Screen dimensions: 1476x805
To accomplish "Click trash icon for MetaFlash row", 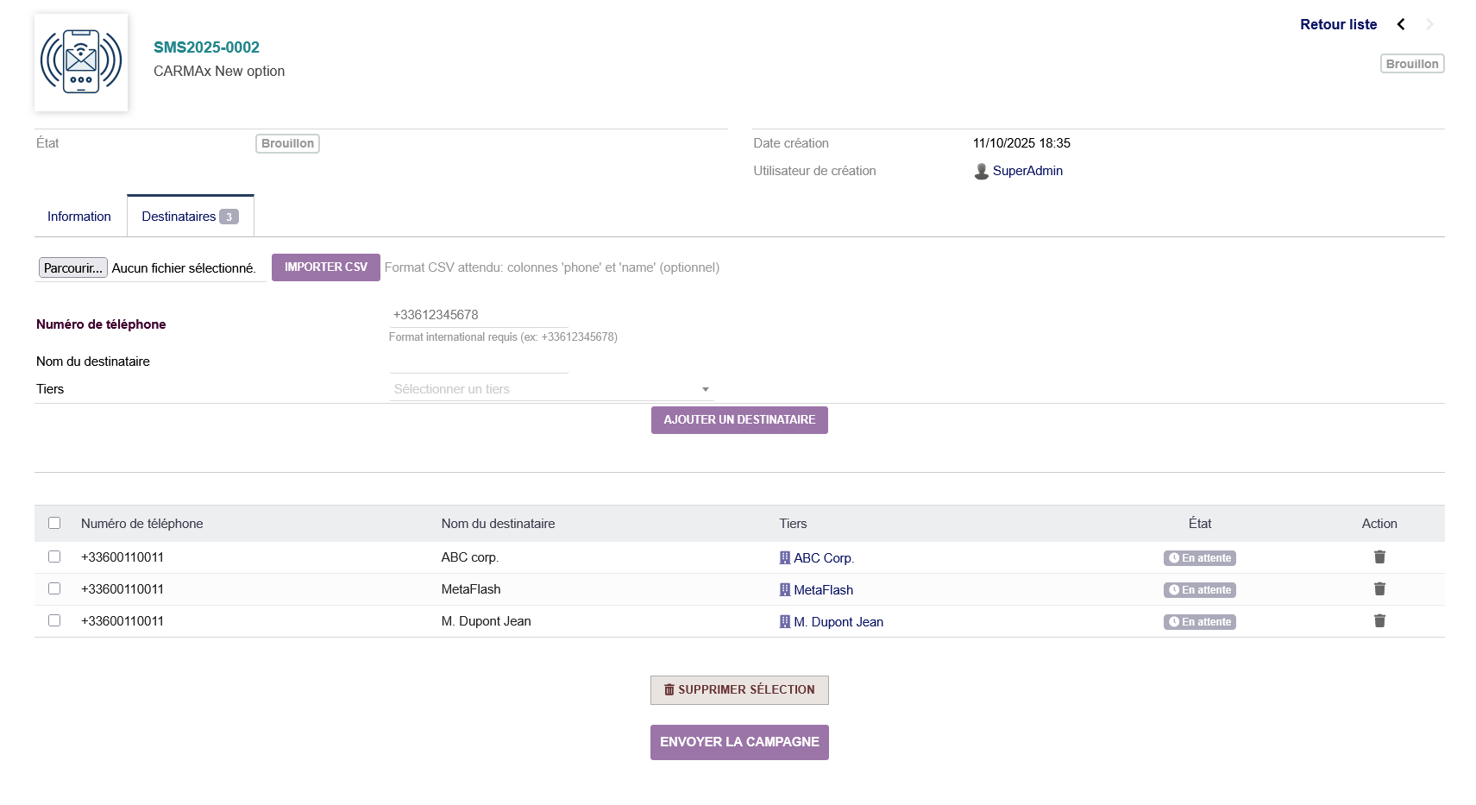I will click(x=1379, y=589).
